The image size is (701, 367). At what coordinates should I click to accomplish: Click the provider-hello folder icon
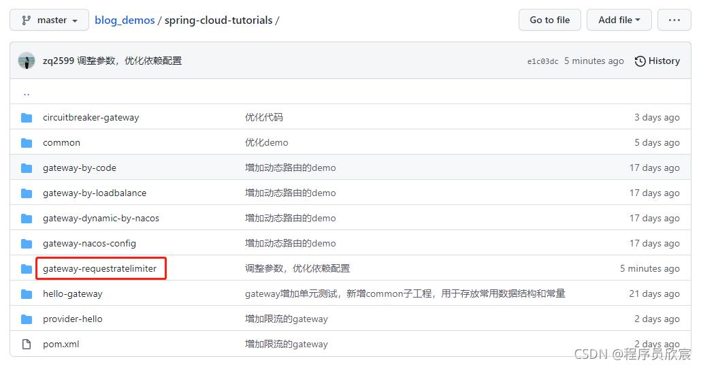click(x=27, y=319)
